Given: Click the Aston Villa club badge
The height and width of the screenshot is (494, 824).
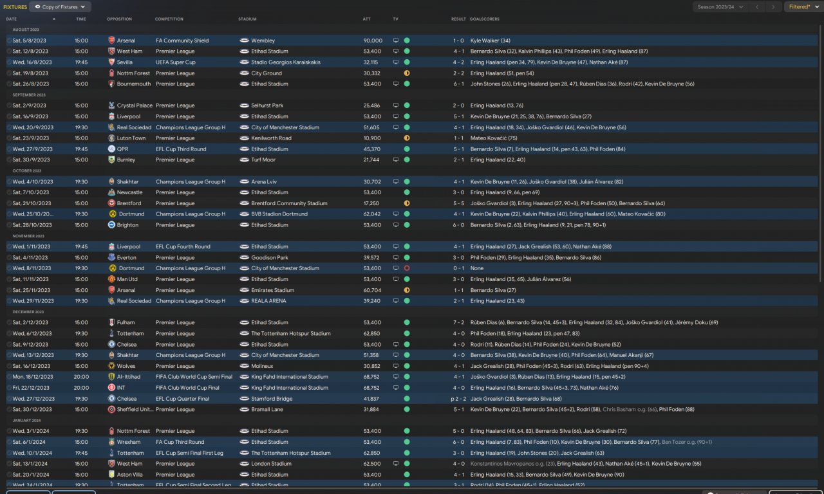Looking at the screenshot, I should click(111, 475).
